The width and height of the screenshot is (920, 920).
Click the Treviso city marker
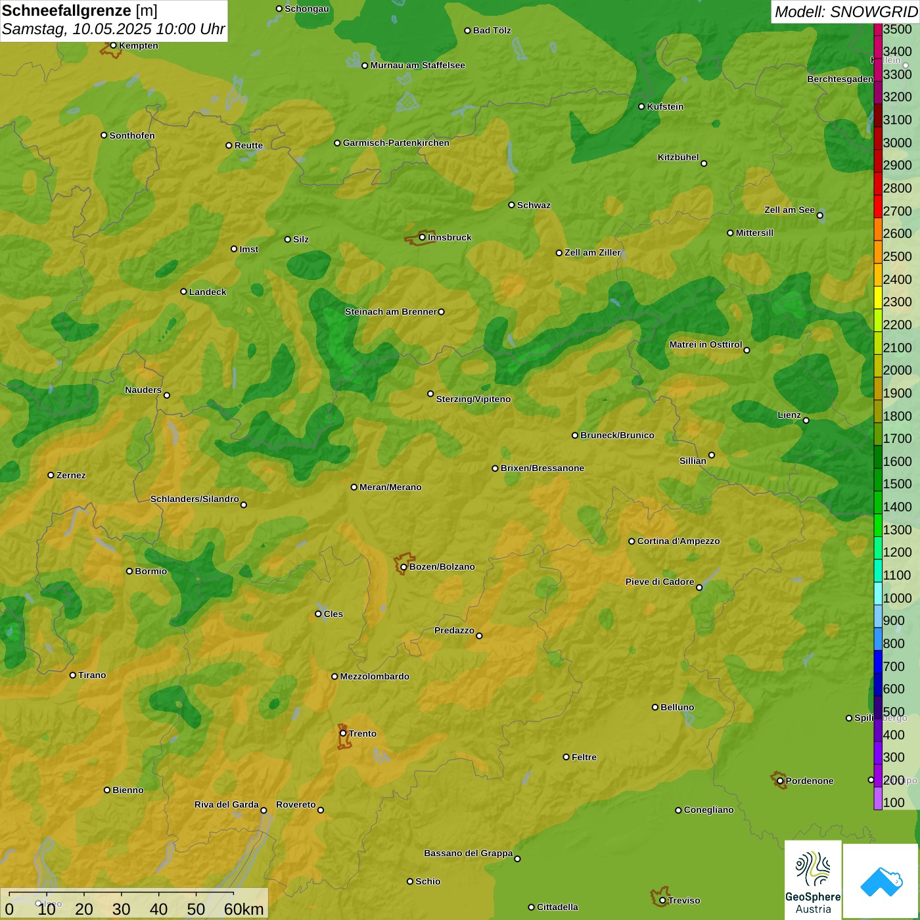tap(662, 900)
